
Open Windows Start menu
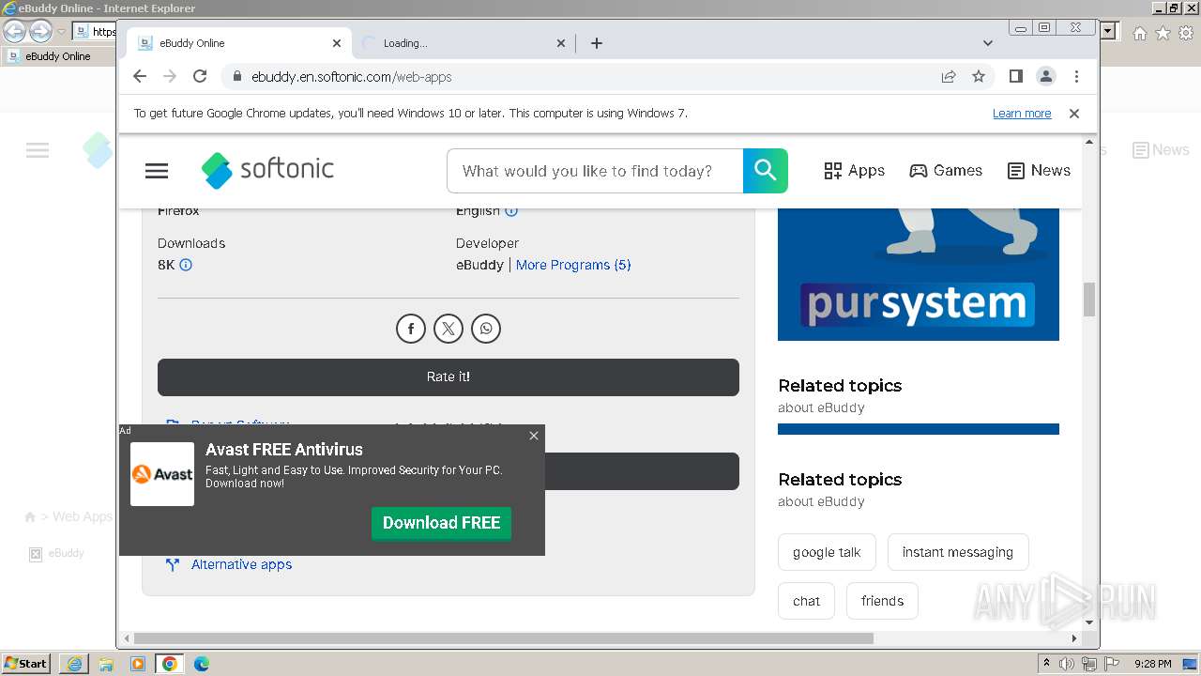pyautogui.click(x=25, y=664)
